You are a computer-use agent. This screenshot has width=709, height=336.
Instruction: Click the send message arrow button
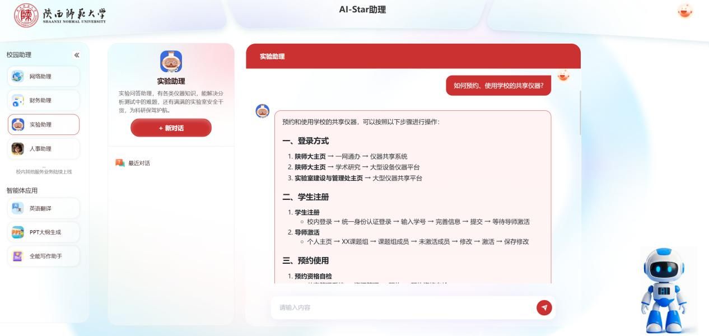tap(544, 307)
